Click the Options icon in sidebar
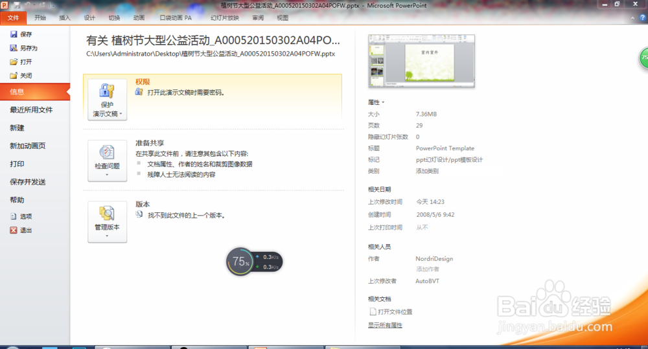648x349 pixels. point(14,216)
